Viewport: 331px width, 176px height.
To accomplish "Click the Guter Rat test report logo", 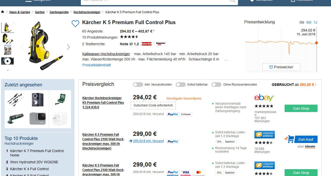I will point(146,44).
